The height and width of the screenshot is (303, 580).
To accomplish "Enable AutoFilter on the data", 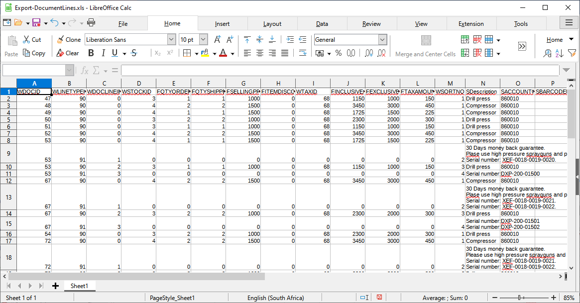I will 573,53.
